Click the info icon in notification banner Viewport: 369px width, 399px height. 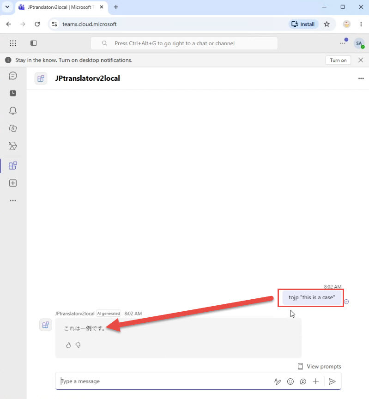coord(8,60)
